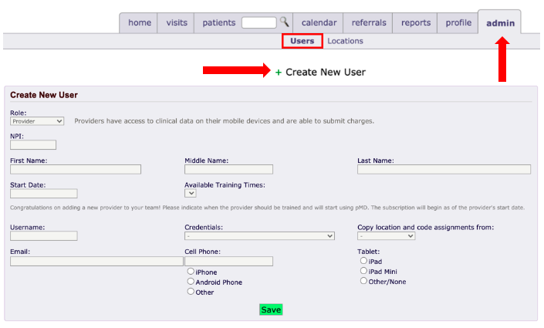Click the 'Providers have access to clinical data' description
The height and width of the screenshot is (328, 544).
224,121
